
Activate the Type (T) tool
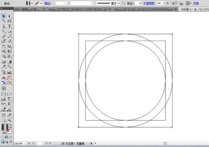[x=9, y=26]
